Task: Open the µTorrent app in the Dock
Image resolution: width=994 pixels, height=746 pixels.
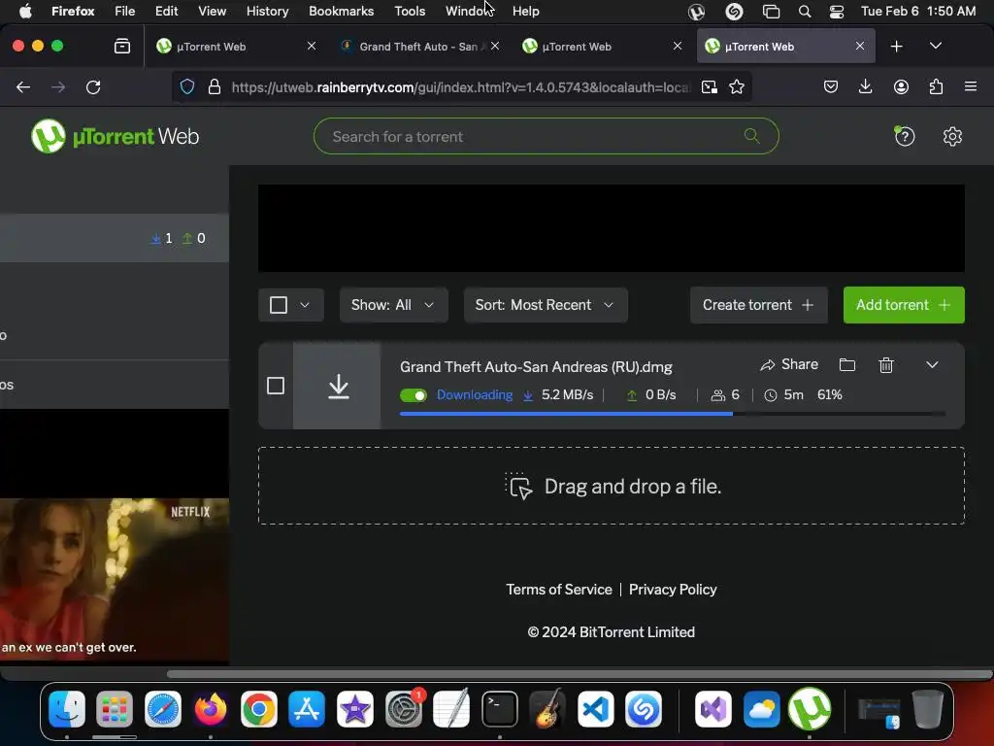Action: tap(809, 708)
